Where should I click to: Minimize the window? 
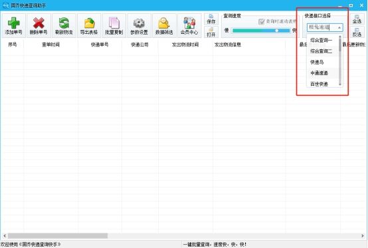(x=340, y=6)
